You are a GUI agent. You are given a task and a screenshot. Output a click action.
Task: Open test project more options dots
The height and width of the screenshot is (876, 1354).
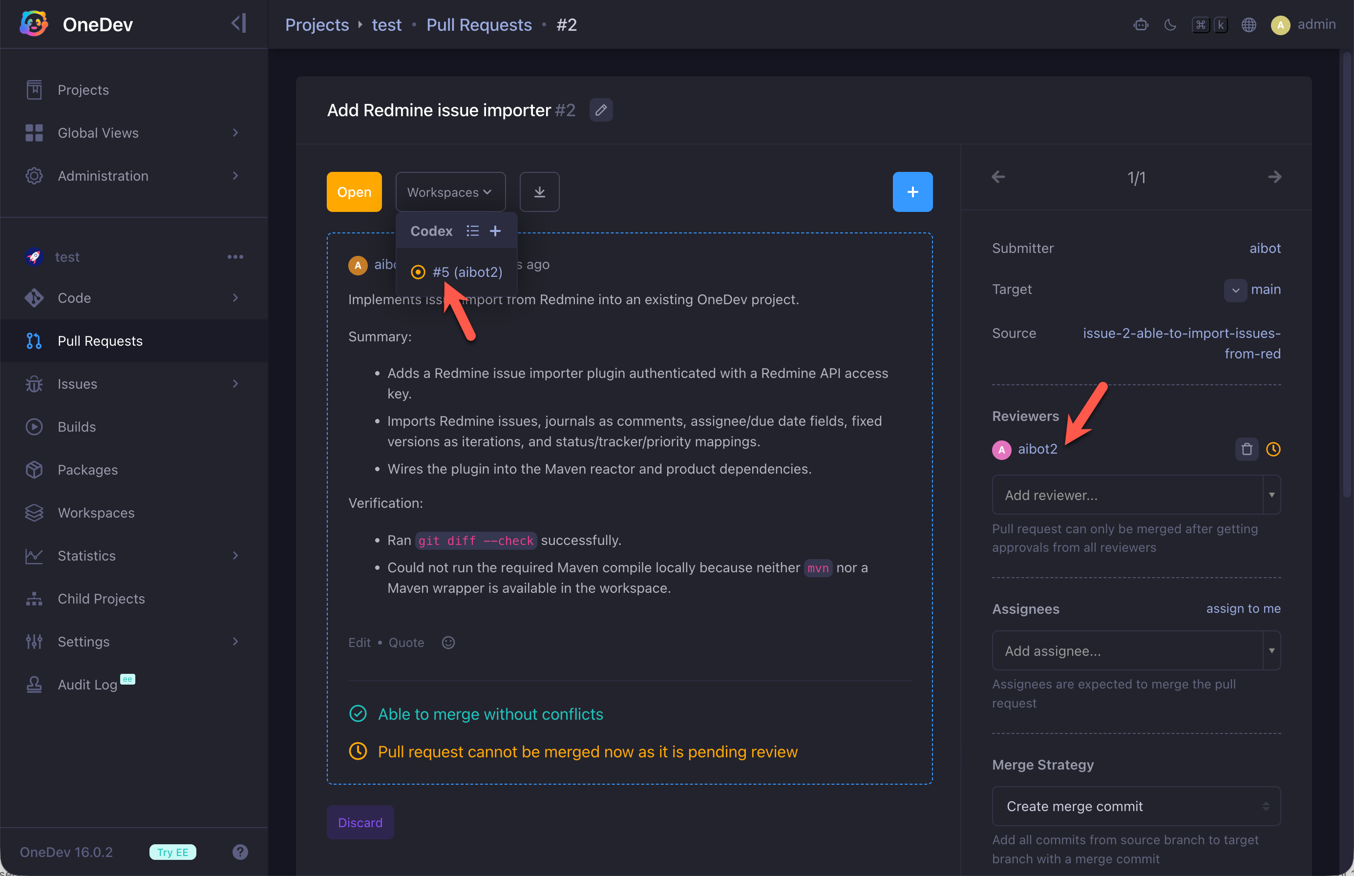[235, 257]
